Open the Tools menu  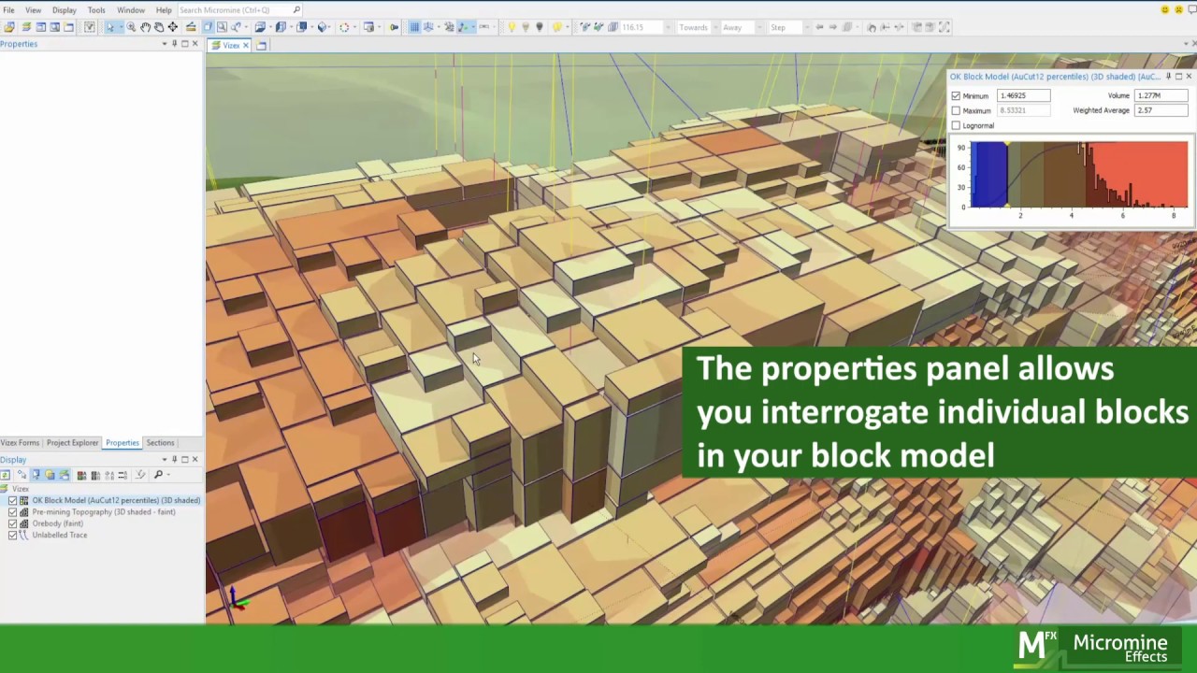(x=96, y=9)
